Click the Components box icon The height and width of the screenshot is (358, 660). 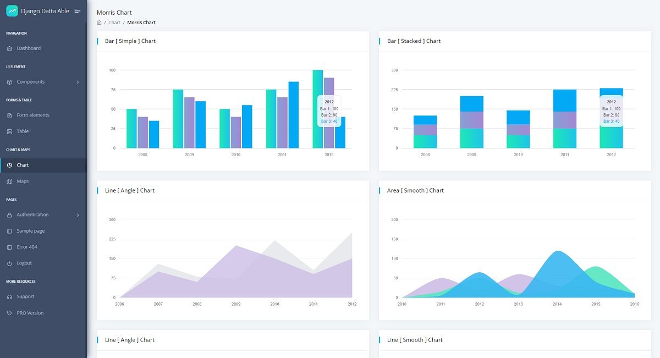(x=10, y=82)
